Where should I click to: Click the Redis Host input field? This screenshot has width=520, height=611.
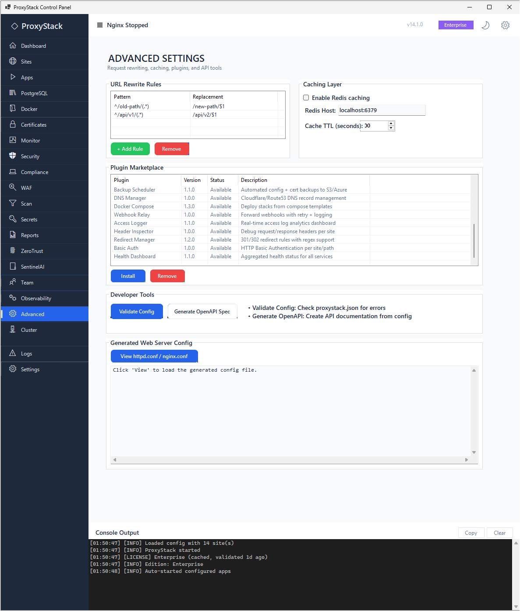(381, 110)
